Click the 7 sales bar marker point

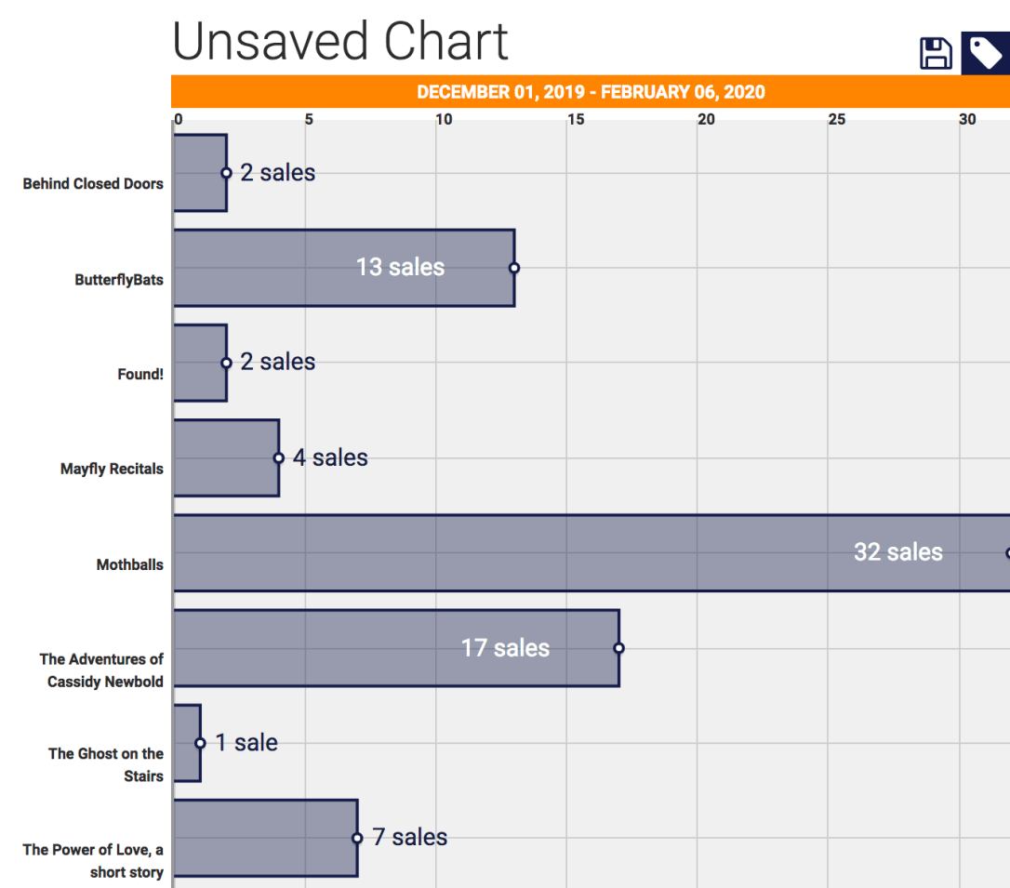click(357, 838)
